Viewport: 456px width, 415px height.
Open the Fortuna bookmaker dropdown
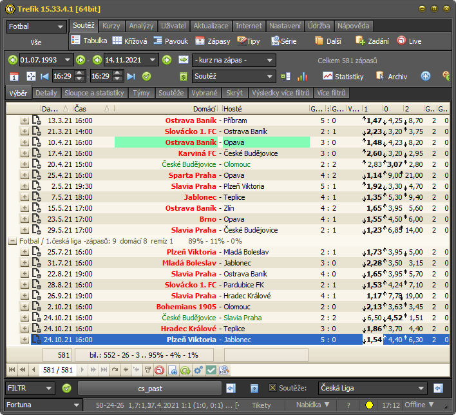pos(43,405)
